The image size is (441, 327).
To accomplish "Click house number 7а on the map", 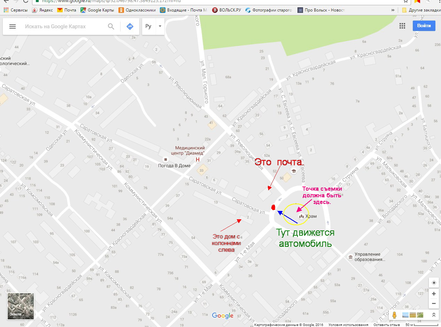I will (357, 101).
